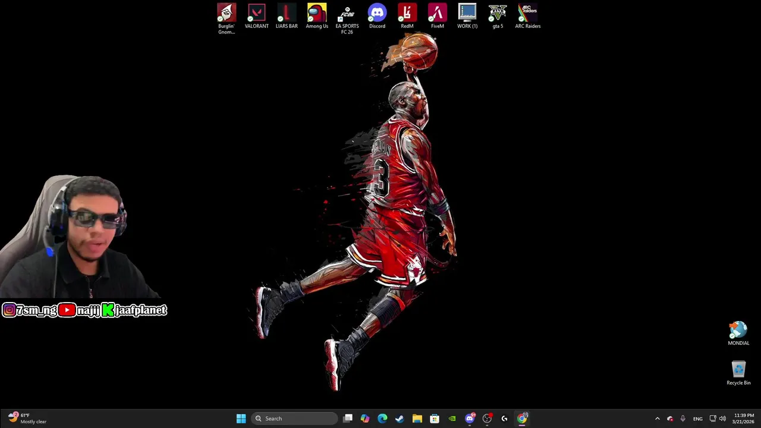Screen dimensions: 761x428
Task: Click the OneDrive sync error tray icon
Action: 670,418
